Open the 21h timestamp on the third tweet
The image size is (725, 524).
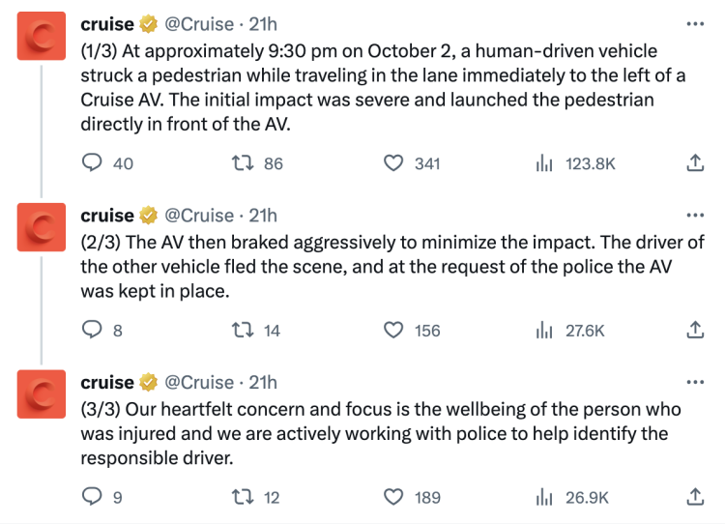click(263, 382)
